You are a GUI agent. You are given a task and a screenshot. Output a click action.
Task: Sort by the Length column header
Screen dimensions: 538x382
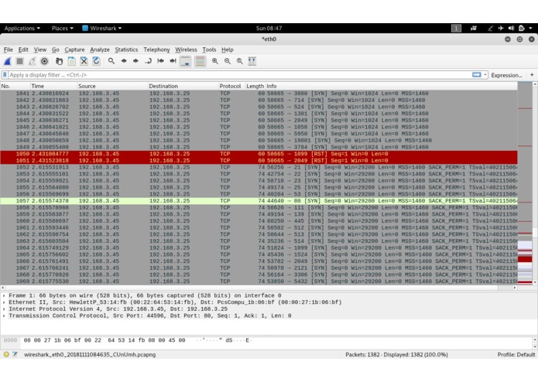click(x=255, y=86)
